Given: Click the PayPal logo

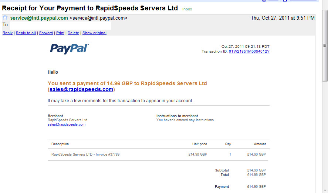Looking at the screenshot, I should tap(70, 49).
